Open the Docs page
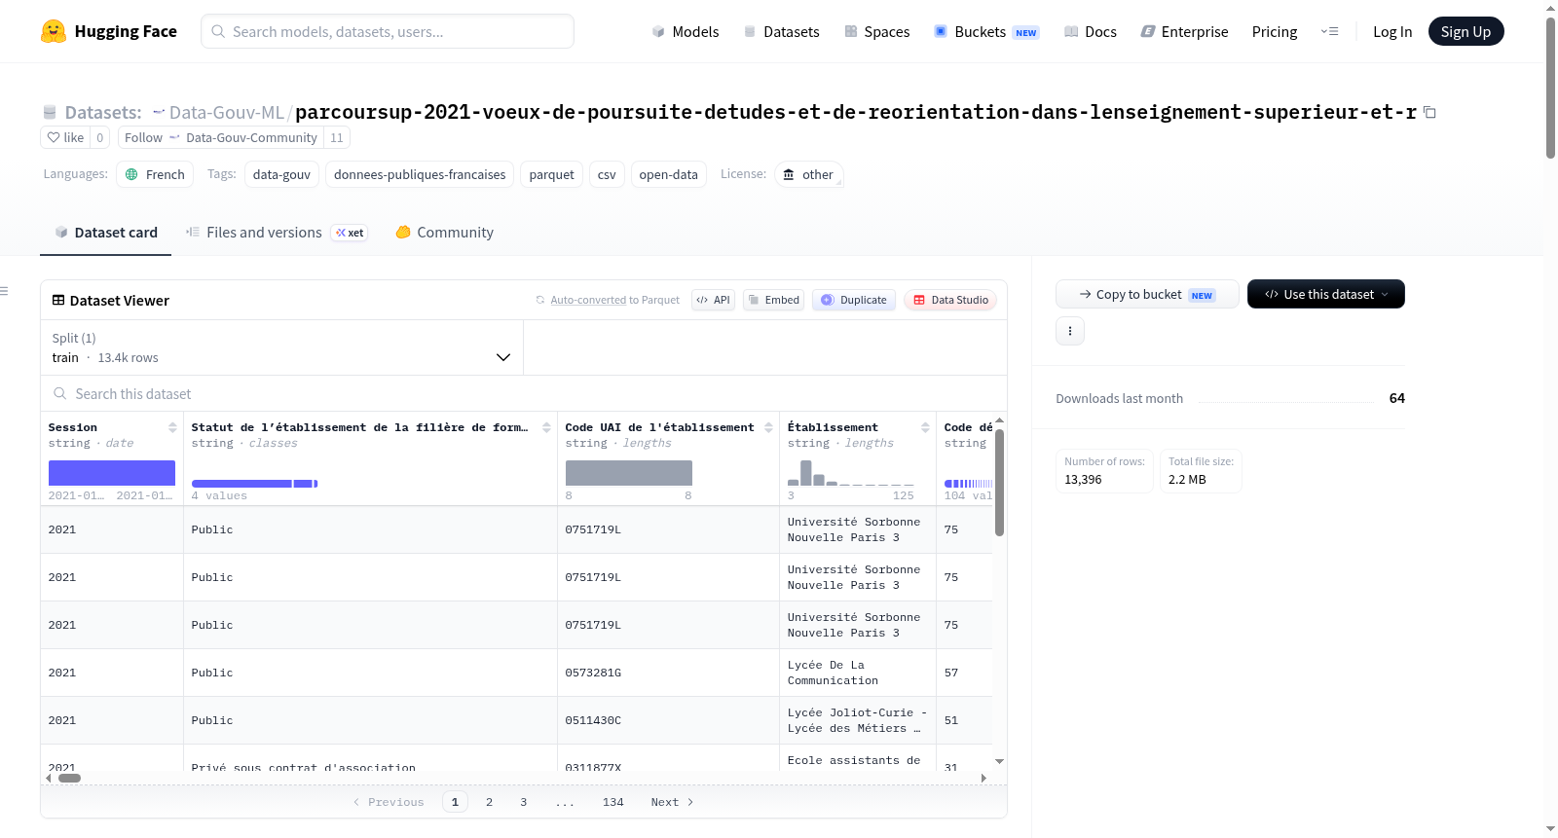 (1091, 31)
